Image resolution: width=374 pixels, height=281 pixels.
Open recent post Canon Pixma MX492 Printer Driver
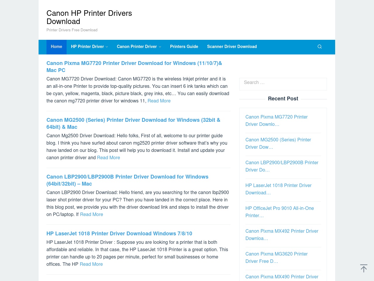(282, 235)
